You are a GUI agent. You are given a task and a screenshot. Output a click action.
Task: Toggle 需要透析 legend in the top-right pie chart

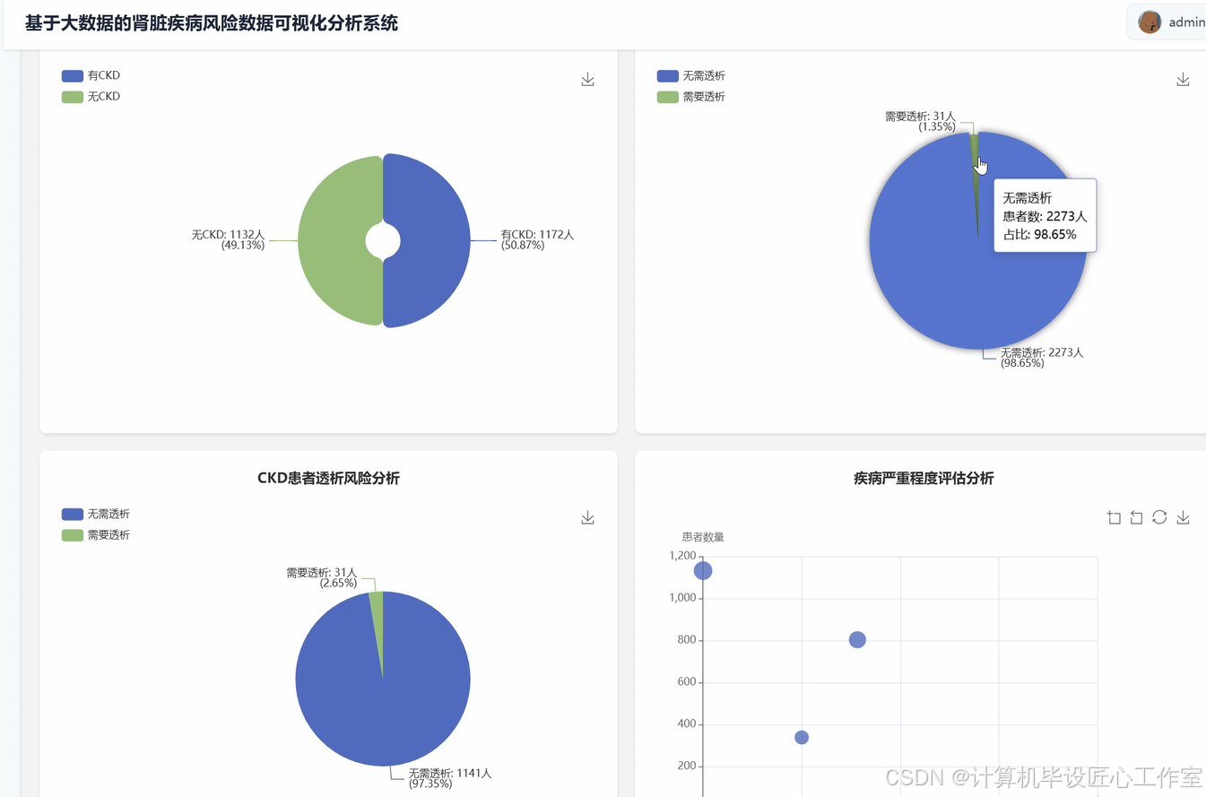point(690,96)
